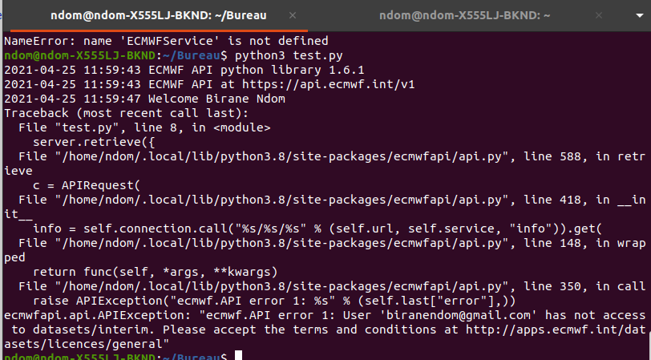Screen dimensions: 651x360
Task: Click the 'ECMWF API python library 1.6.1' line
Action: [x=184, y=70]
